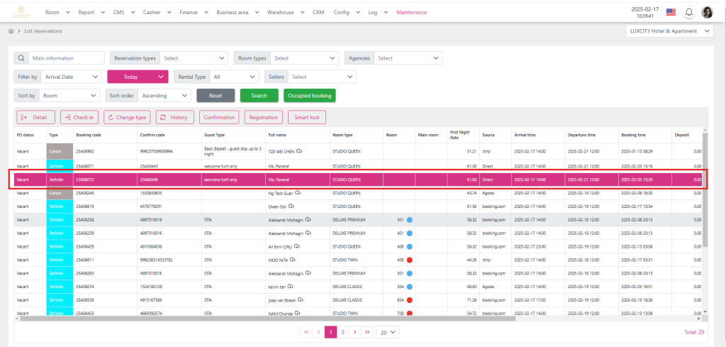Click cloud icon next to TZE WEI CHEN
The height and width of the screenshot is (347, 726).
click(300, 151)
